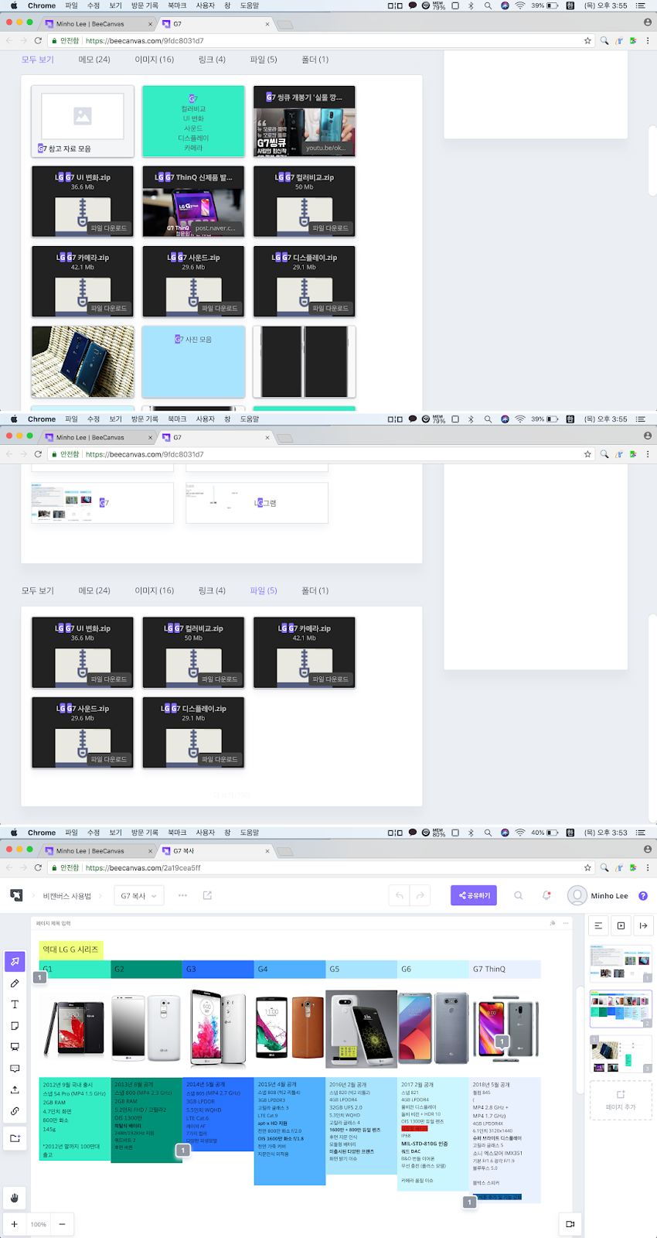Click the 페이지 추가 add page box

[620, 1100]
